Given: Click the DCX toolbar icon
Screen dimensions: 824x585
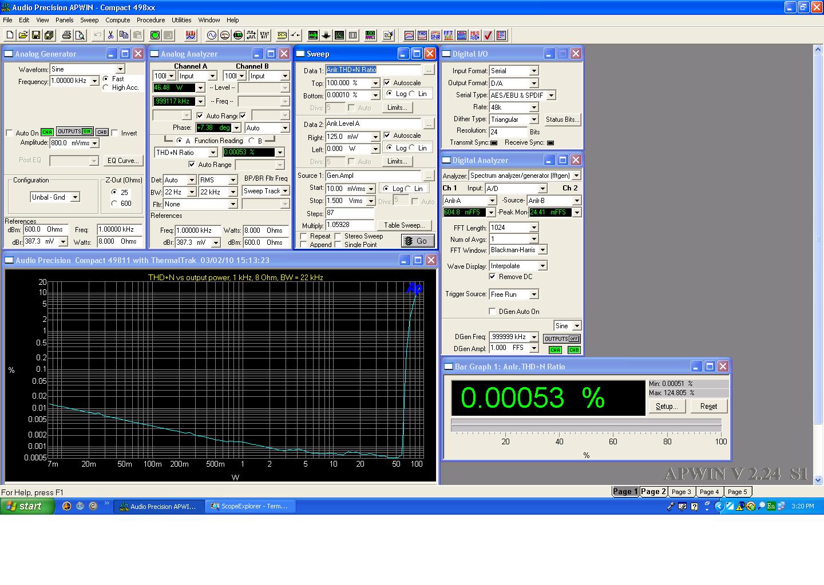Looking at the screenshot, I should [282, 35].
